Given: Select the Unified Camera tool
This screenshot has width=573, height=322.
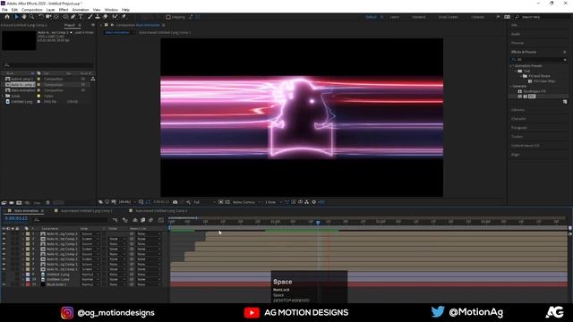Looking at the screenshot, I should tap(48, 17).
